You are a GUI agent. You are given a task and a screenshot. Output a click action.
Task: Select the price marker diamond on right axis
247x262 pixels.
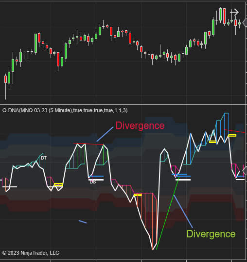[245, 23]
